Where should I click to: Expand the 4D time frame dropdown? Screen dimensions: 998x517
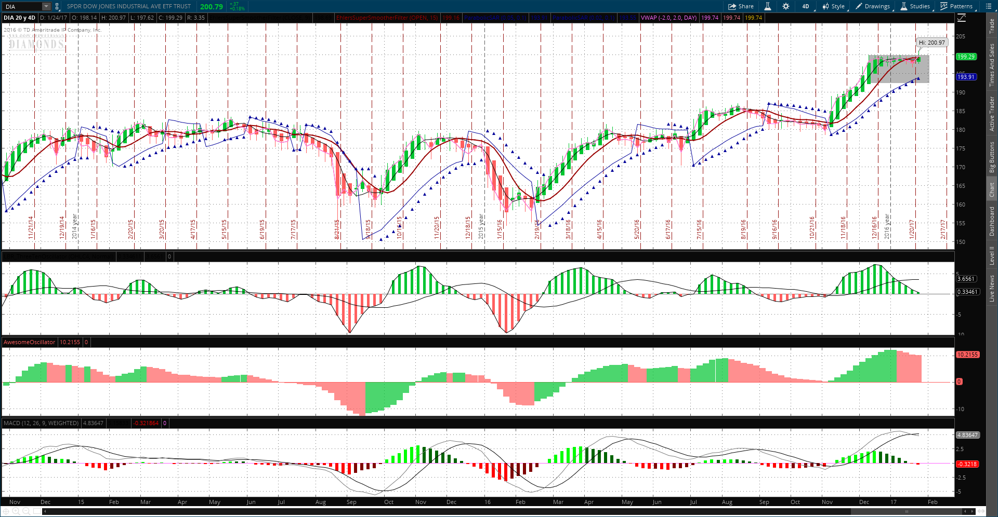(x=806, y=6)
